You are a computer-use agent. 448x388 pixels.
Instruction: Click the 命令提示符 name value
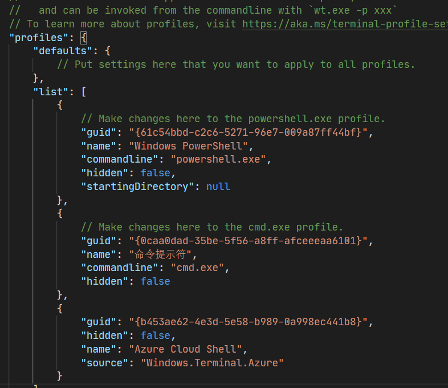(x=160, y=254)
